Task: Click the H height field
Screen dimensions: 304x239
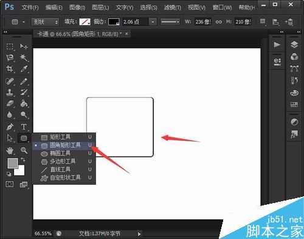Action: pos(243,22)
